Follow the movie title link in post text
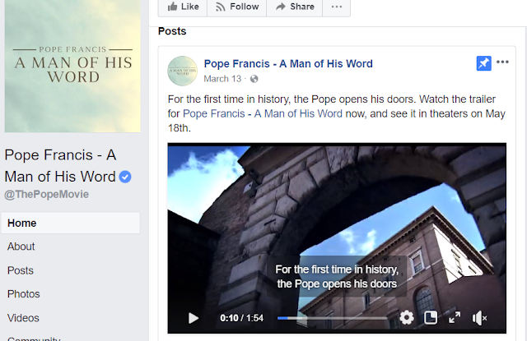This screenshot has height=341, width=527. (262, 113)
